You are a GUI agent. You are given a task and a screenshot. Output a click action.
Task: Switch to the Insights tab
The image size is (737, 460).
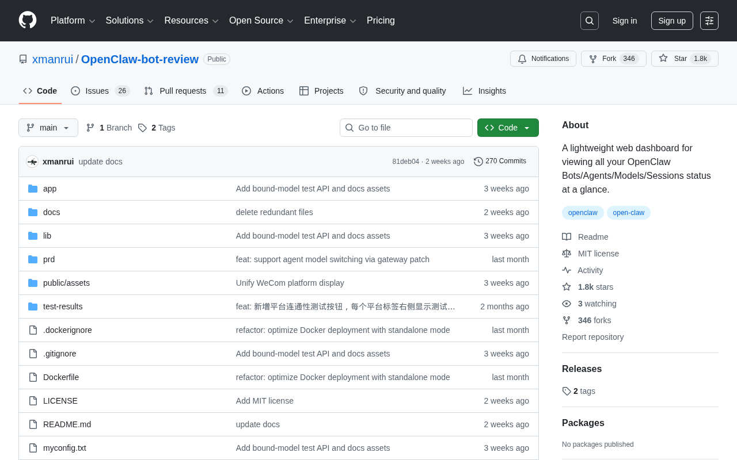coord(484,91)
